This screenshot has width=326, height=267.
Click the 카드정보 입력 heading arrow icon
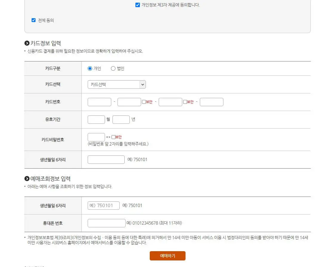pyautogui.click(x=27, y=43)
